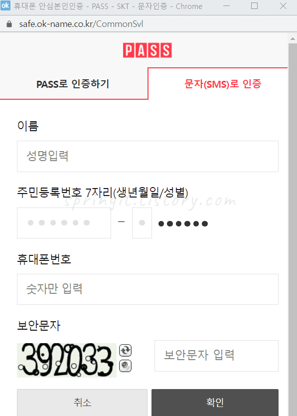This screenshot has width=297, height=416.
Task: Click the 보안문자 입력 captcha field
Action: click(x=216, y=356)
